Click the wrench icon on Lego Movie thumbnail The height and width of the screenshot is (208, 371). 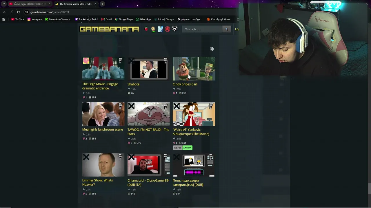pos(120,60)
